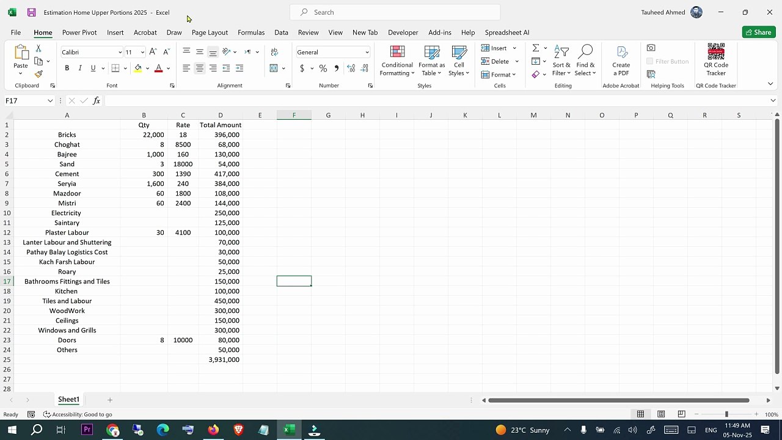
Task: Expand the Name Box dropdown arrow
Action: click(x=50, y=101)
